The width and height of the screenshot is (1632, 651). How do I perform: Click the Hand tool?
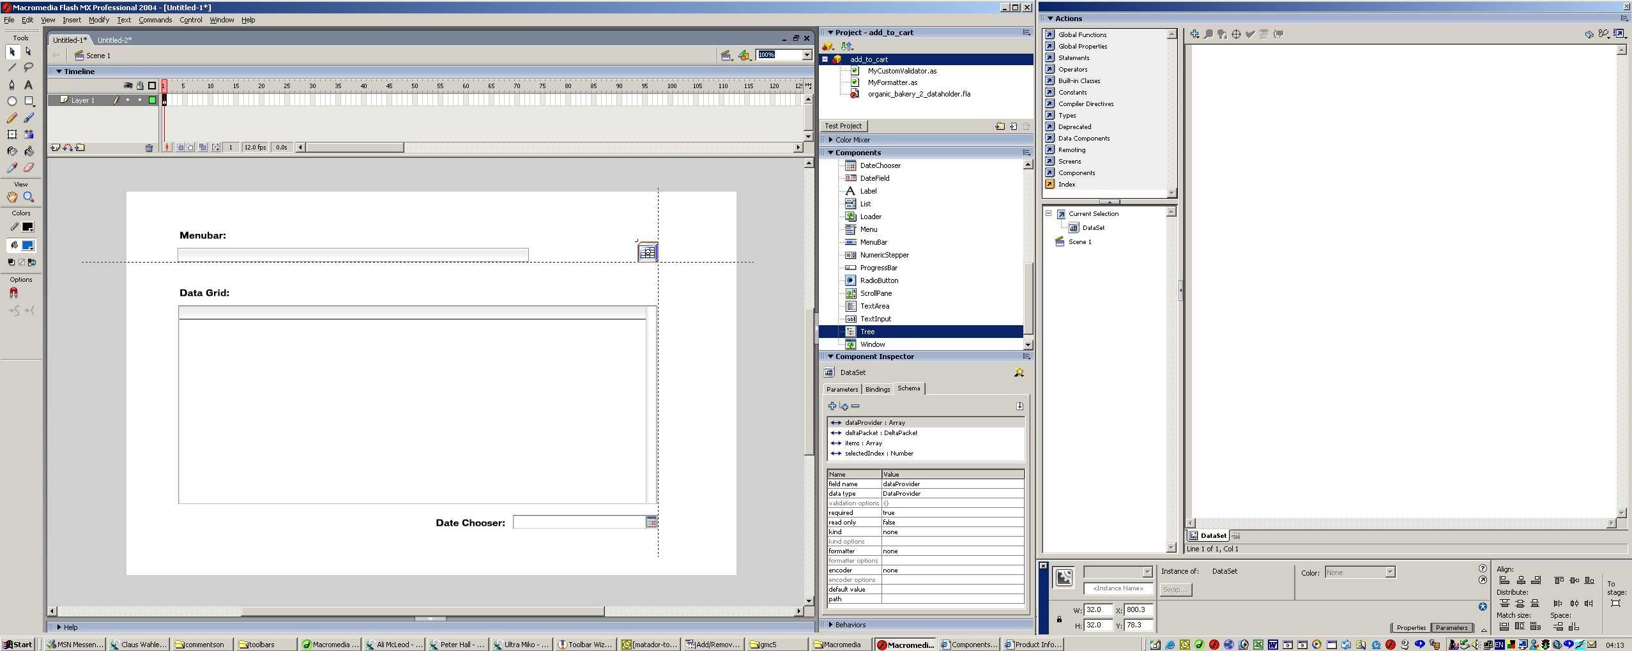click(x=11, y=197)
